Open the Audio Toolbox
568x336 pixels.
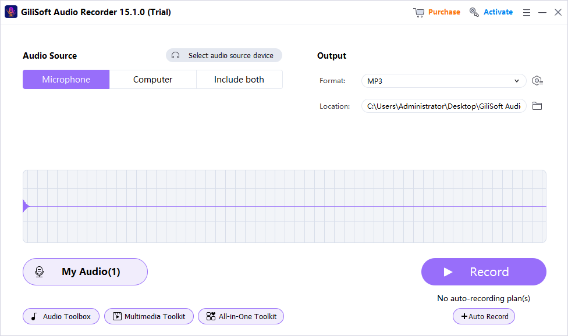(61, 316)
